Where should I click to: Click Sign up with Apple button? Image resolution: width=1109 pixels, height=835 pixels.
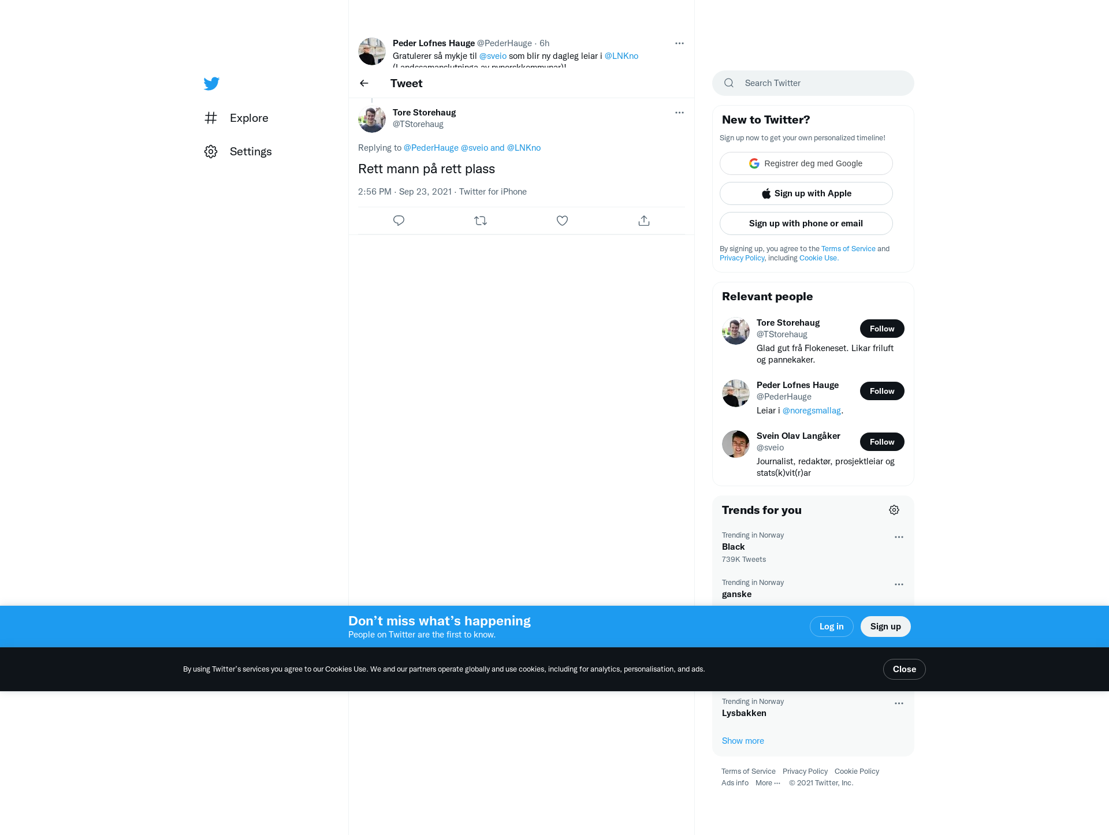point(806,193)
